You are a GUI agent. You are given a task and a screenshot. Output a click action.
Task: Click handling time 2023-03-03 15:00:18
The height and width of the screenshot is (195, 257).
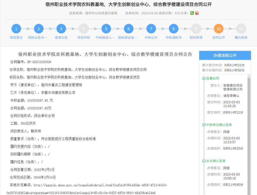pos(232,176)
